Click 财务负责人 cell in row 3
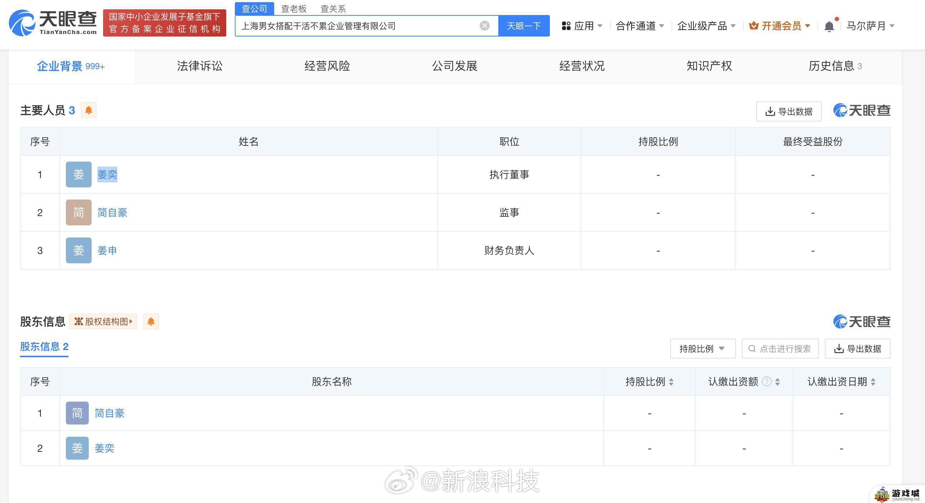 coord(509,250)
